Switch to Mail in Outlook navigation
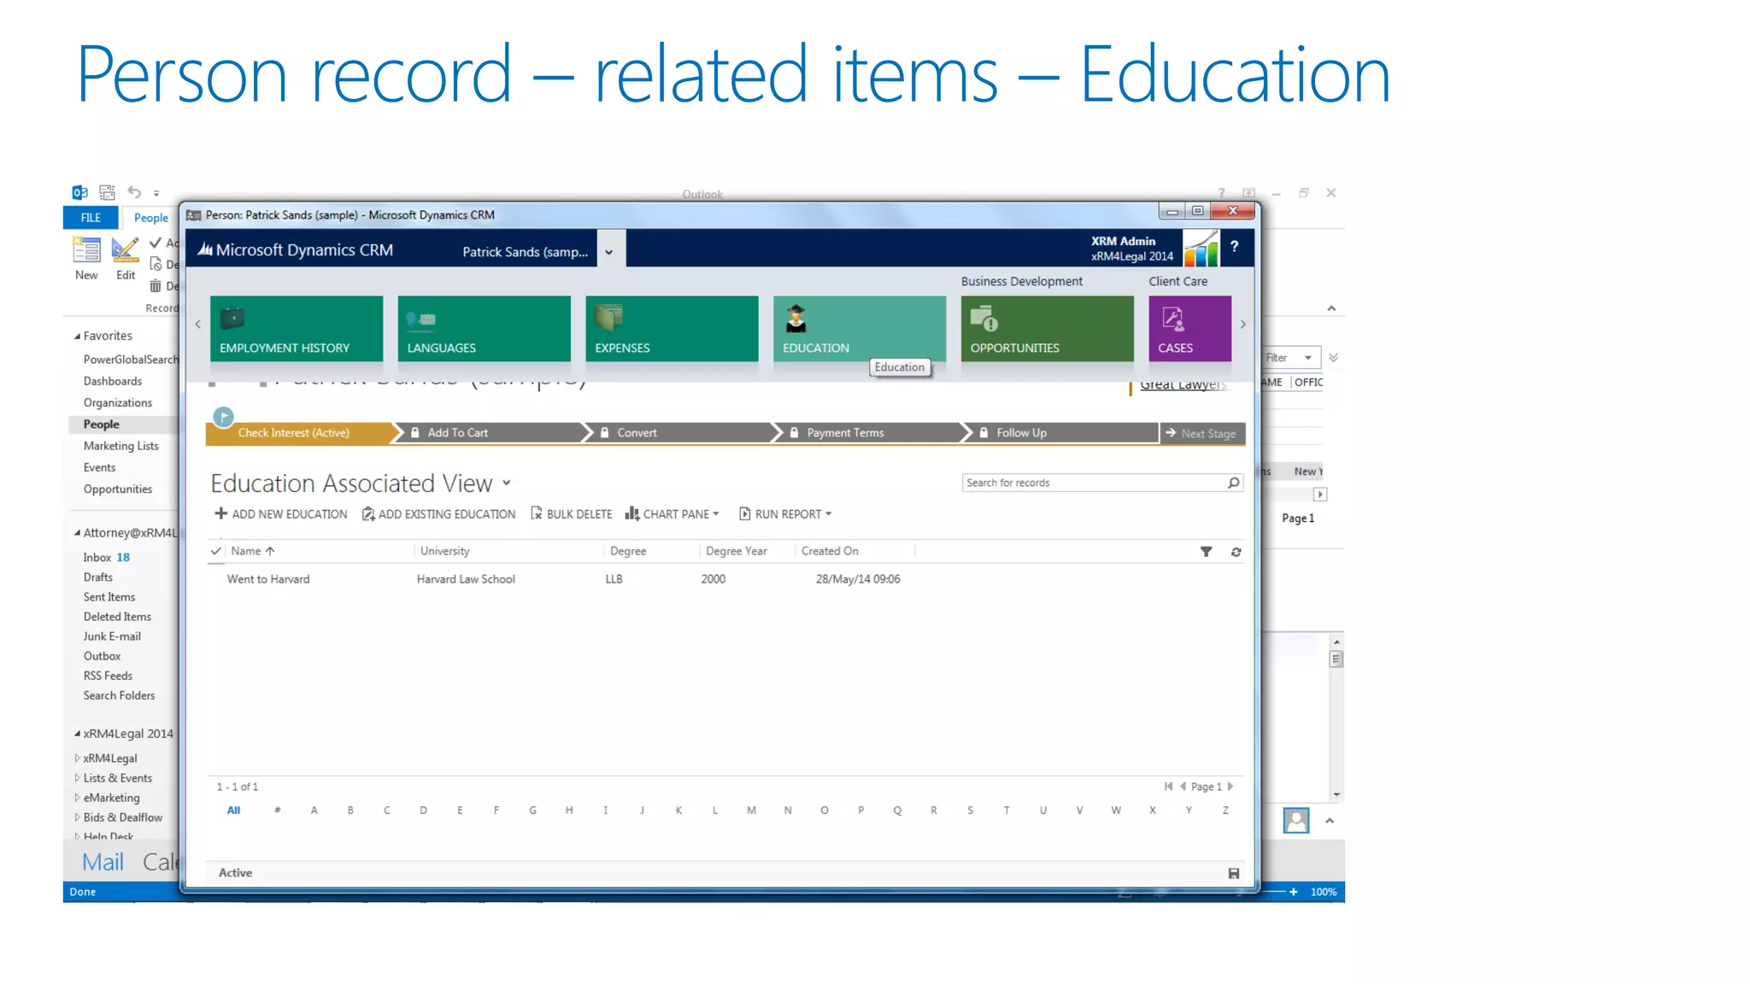 click(x=103, y=862)
